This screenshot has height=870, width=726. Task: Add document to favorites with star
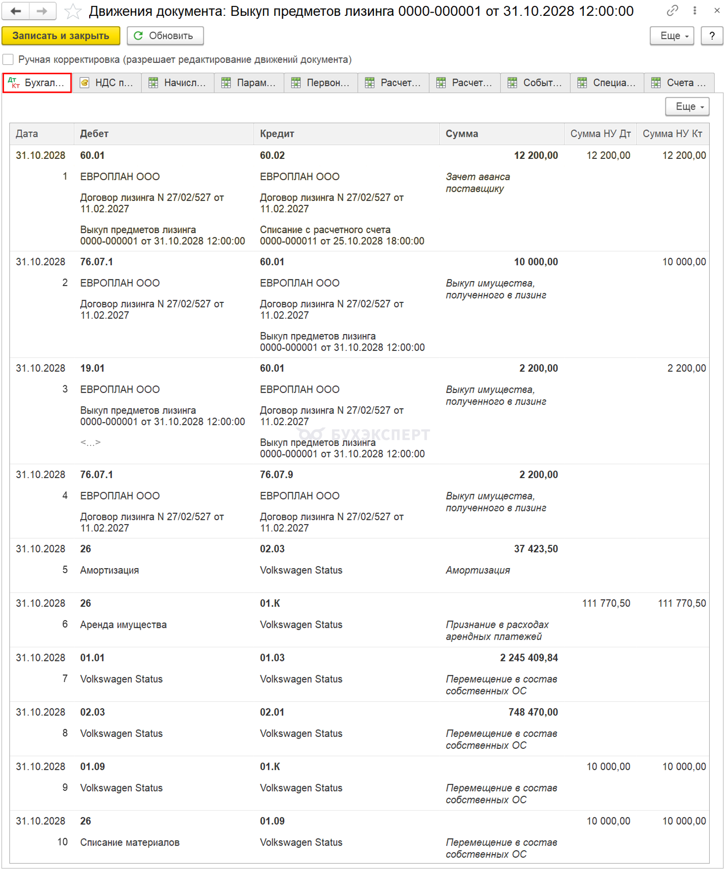point(72,11)
